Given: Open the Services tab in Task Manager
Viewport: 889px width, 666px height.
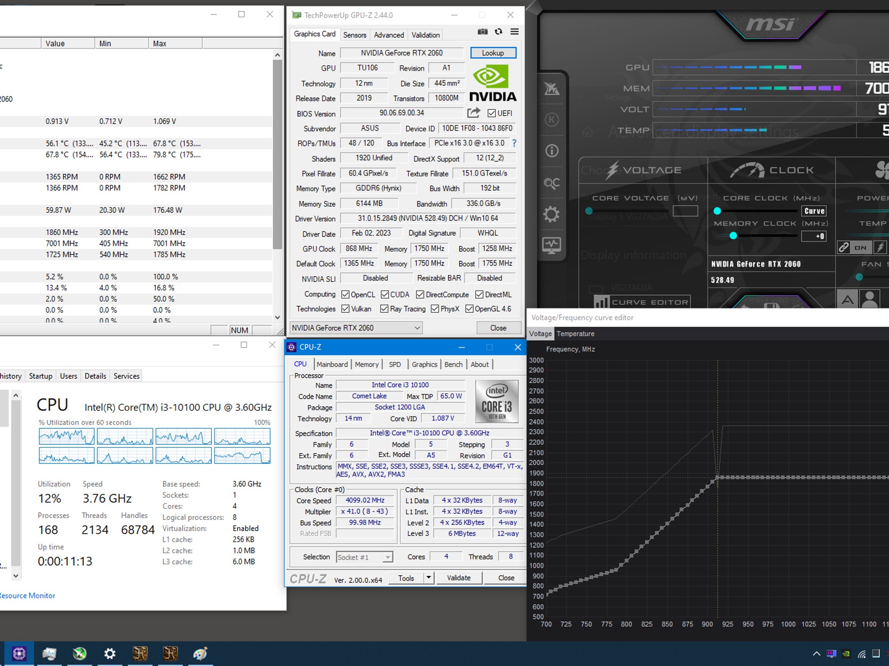Looking at the screenshot, I should [x=126, y=376].
